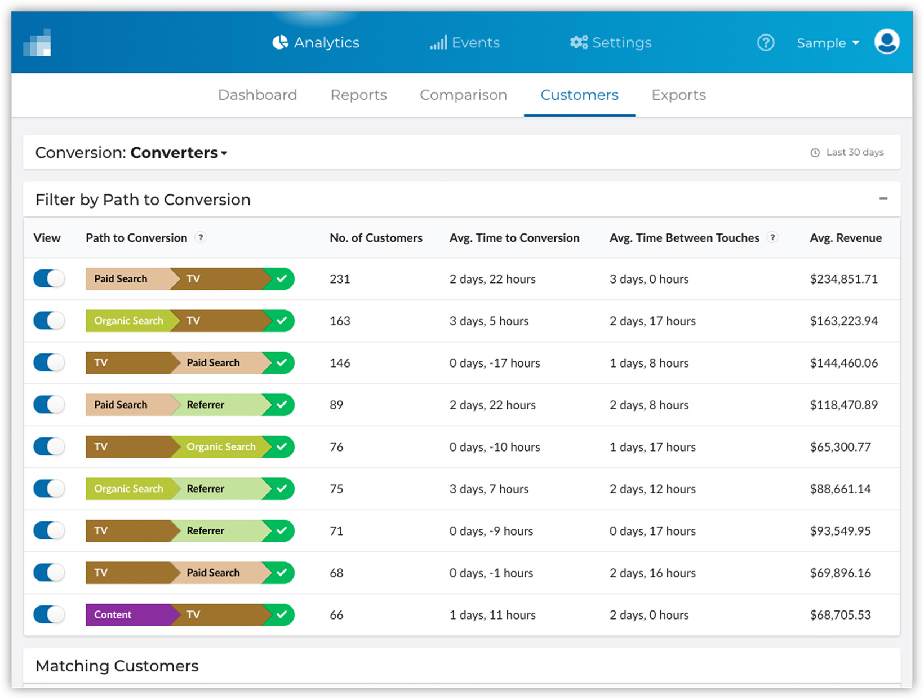Image resolution: width=924 pixels, height=699 pixels.
Task: Select the Customers tab
Action: point(580,95)
